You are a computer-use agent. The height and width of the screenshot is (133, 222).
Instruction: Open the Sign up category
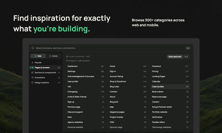(x=86, y=102)
